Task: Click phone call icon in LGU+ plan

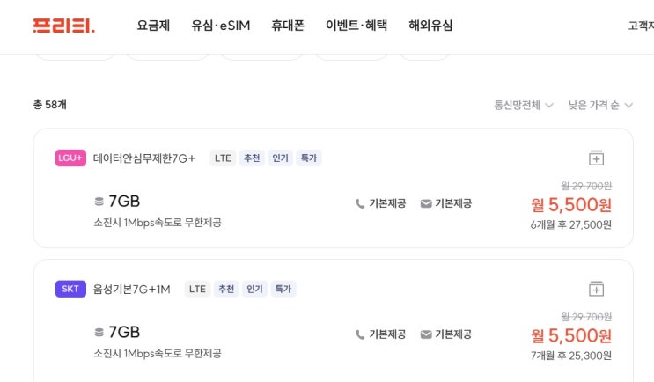Action: point(360,203)
